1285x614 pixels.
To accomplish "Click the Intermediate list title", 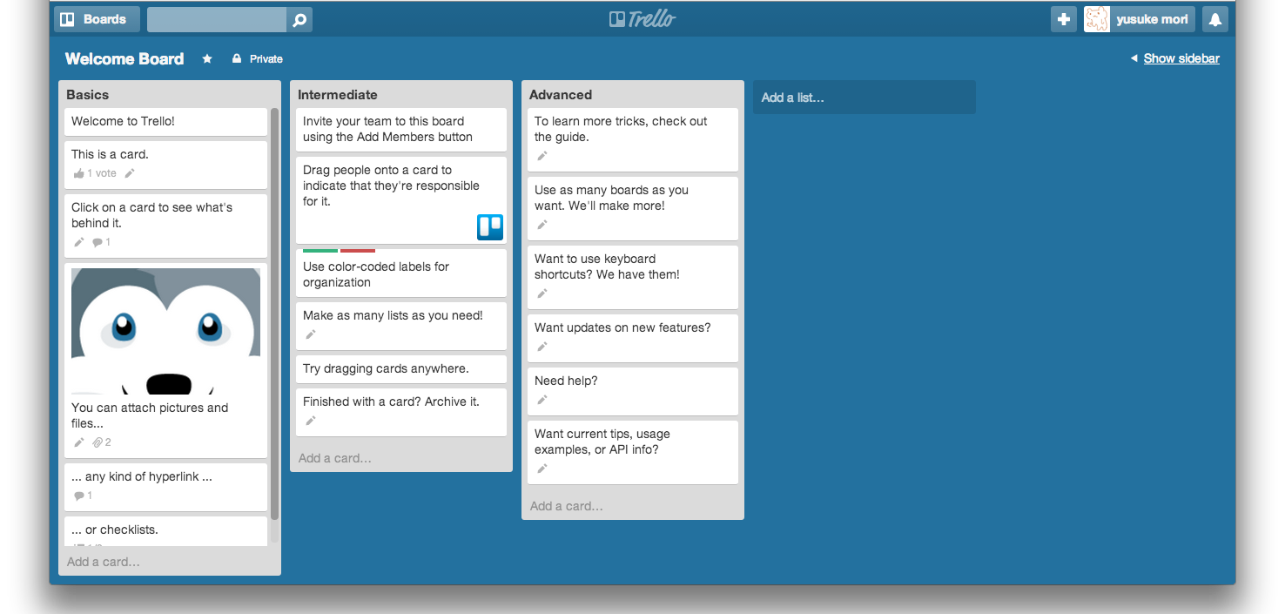I will click(338, 95).
